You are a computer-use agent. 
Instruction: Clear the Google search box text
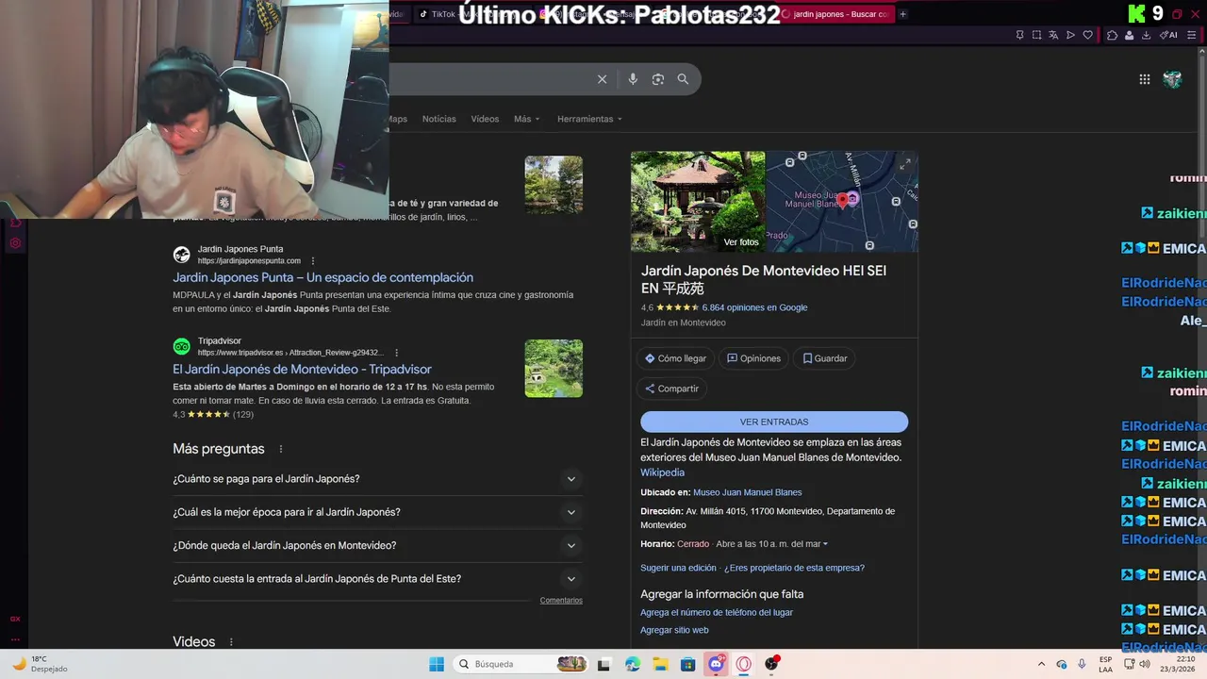point(602,79)
